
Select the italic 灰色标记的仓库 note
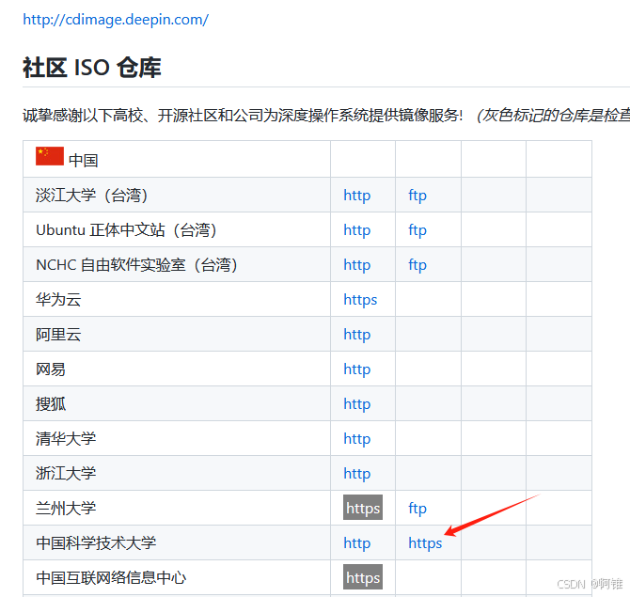[553, 116]
